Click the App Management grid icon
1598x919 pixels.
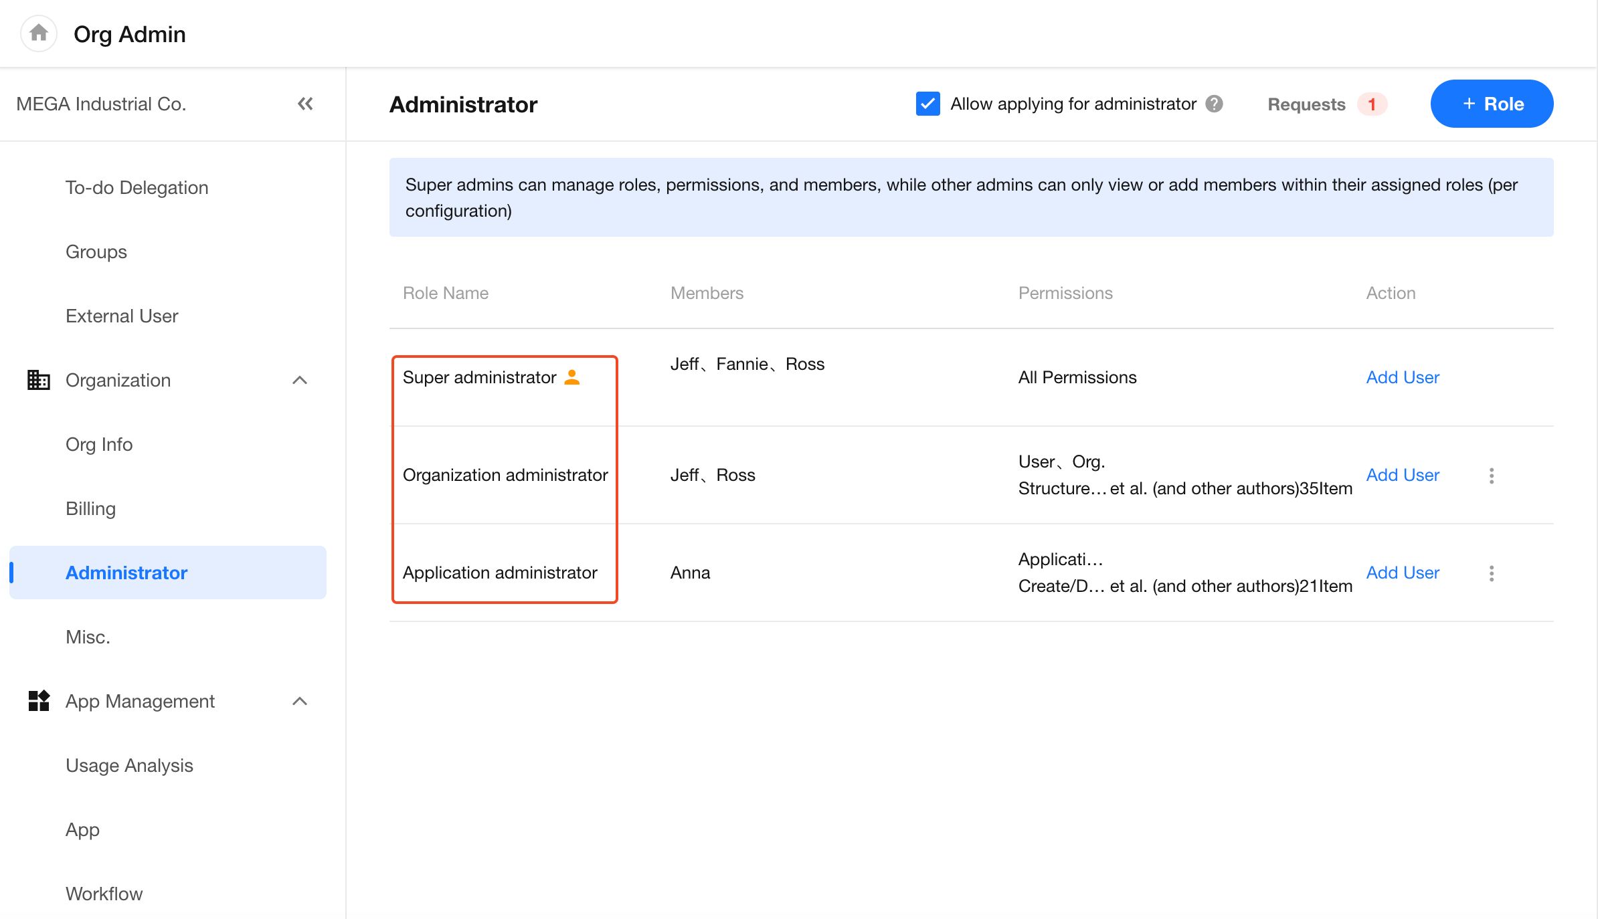coord(39,701)
